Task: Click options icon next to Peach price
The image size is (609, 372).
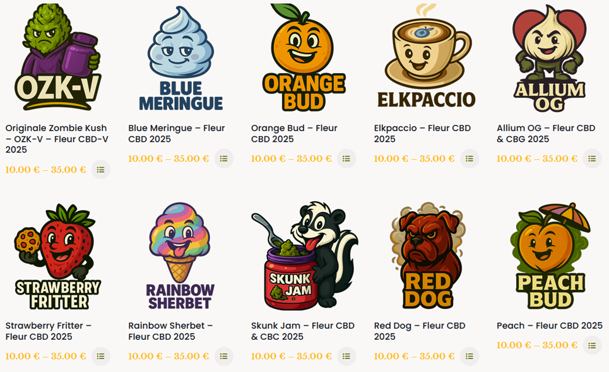Action: [x=593, y=346]
